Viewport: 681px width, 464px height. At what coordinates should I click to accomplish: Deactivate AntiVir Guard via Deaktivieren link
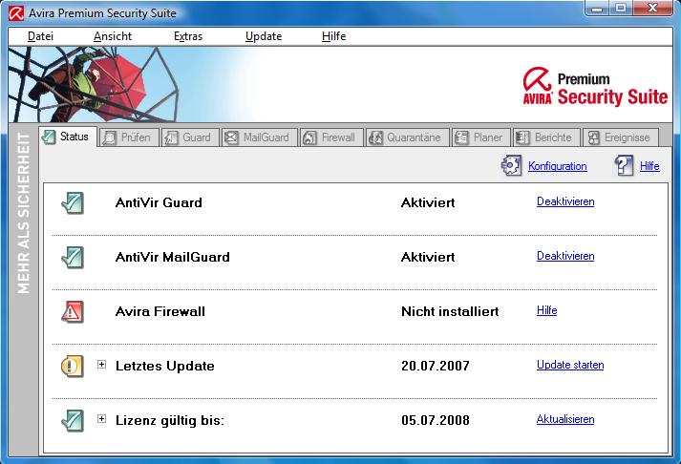click(x=565, y=201)
